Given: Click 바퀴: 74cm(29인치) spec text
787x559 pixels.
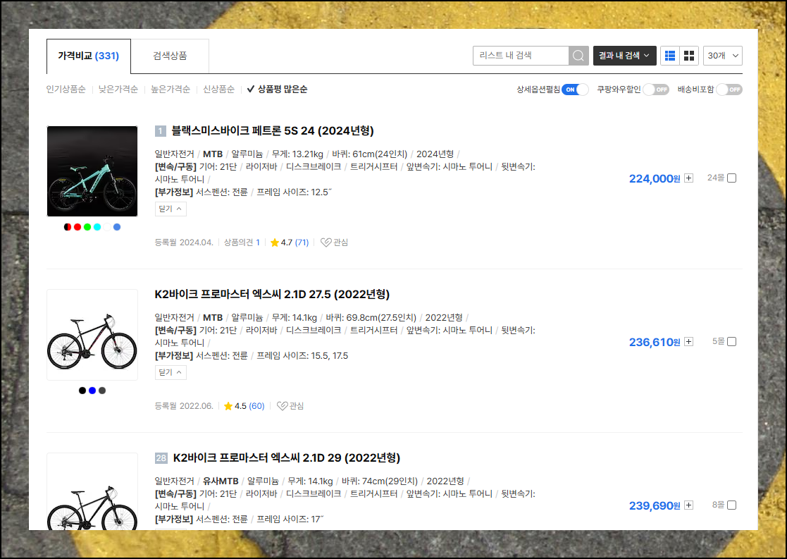Looking at the screenshot, I should [380, 481].
